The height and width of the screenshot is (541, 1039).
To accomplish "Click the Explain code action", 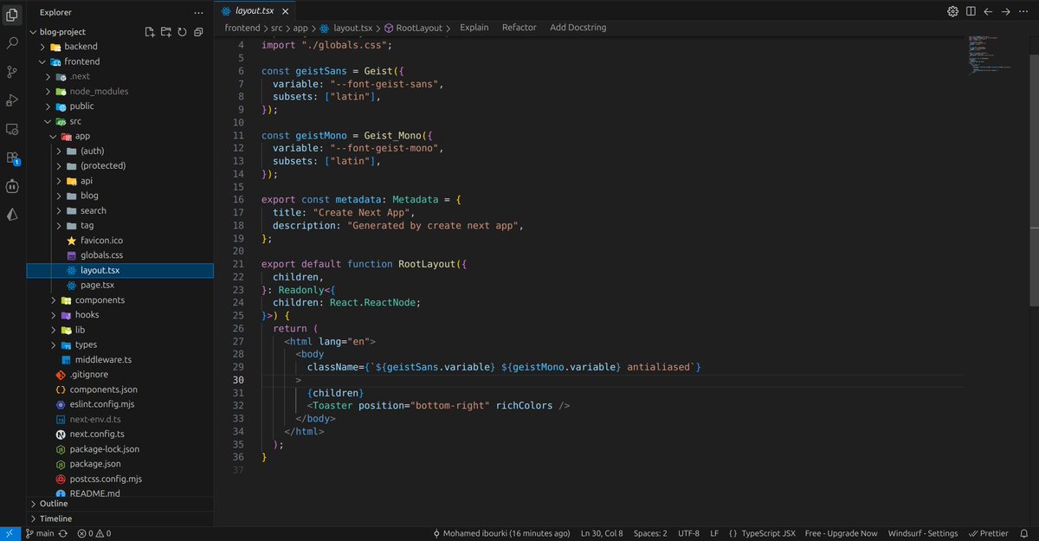I will pyautogui.click(x=474, y=28).
